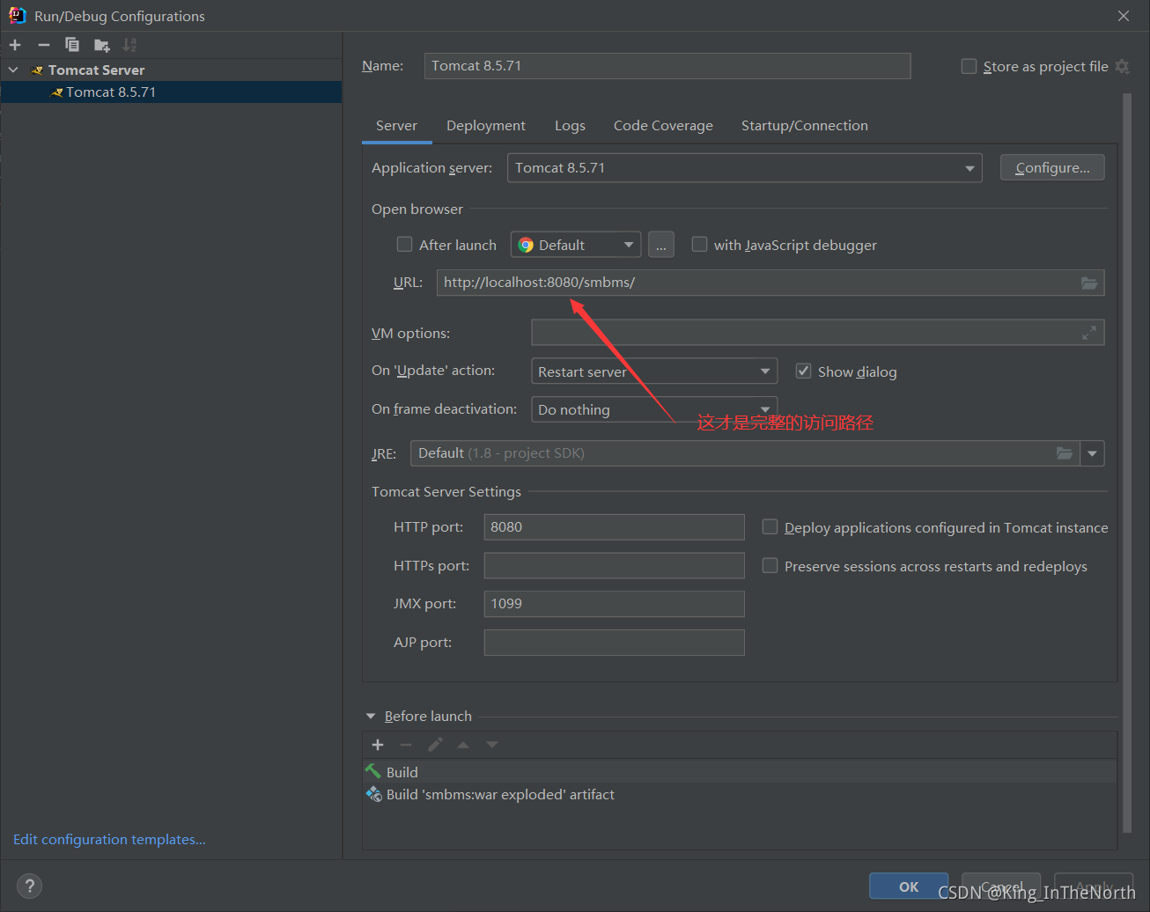Select the Build task row
The image size is (1150, 912).
740,772
